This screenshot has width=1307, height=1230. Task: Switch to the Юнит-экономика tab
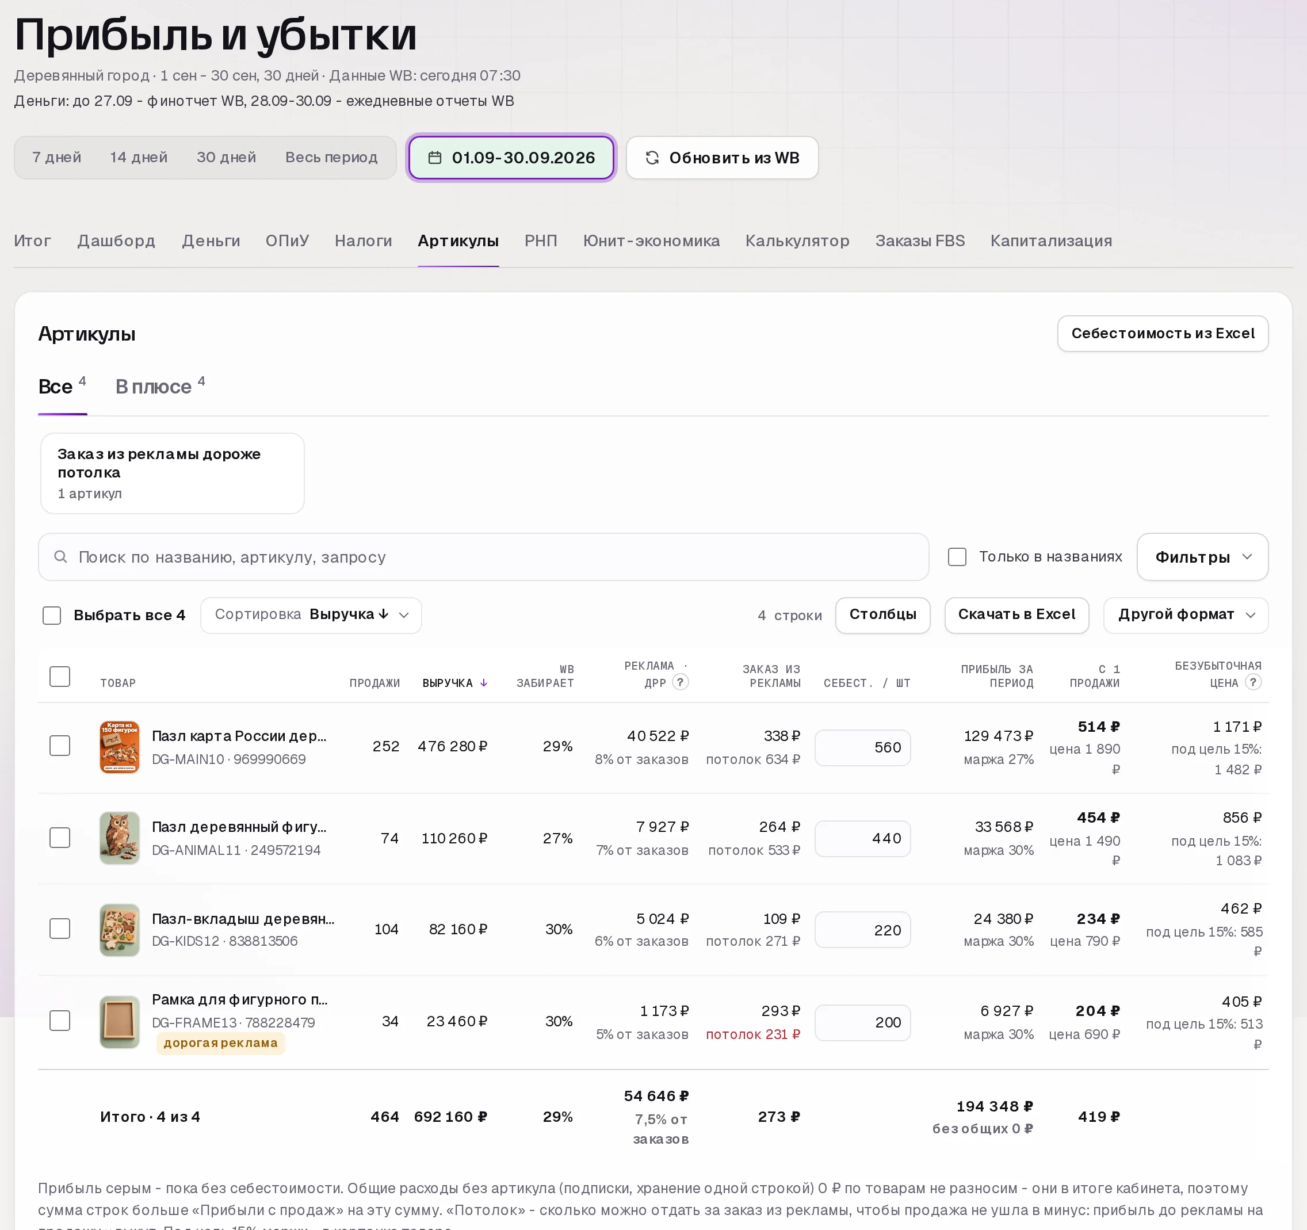coord(651,240)
